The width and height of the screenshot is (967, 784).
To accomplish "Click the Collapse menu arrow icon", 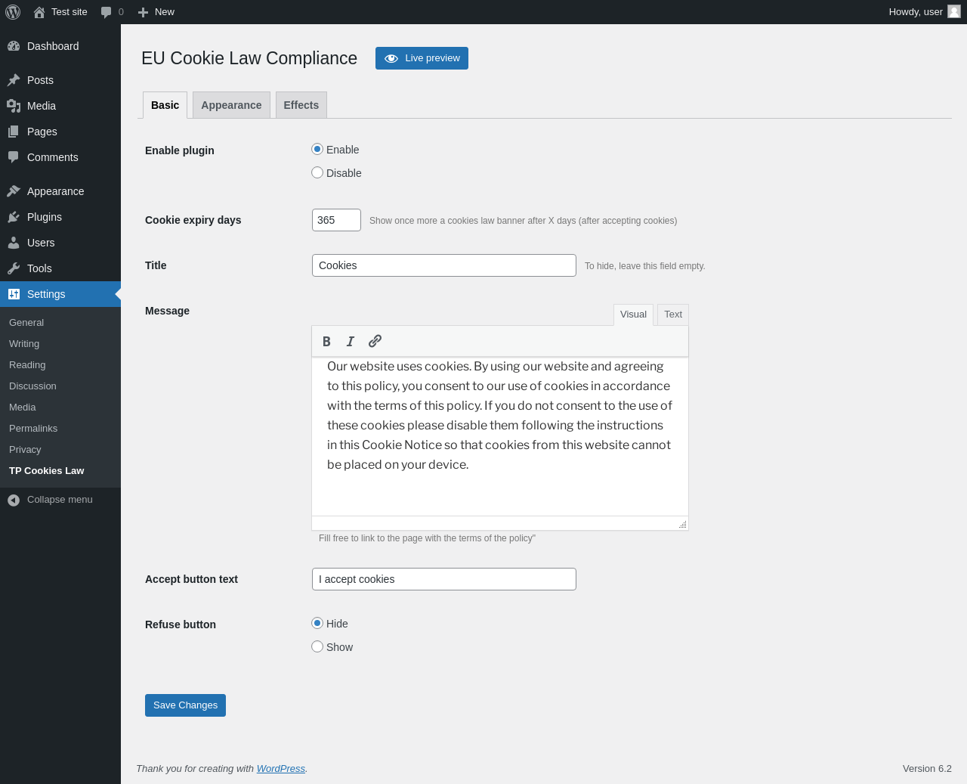I will point(14,500).
